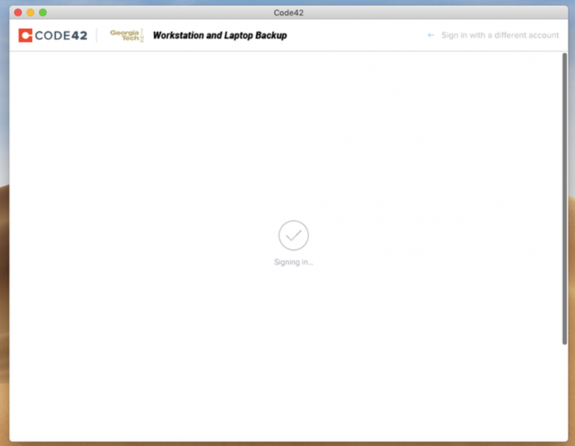The width and height of the screenshot is (575, 446).
Task: Click the CODE42 wordmark text
Action: tap(61, 35)
